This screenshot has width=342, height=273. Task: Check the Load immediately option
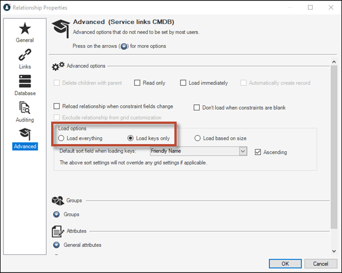tap(183, 83)
